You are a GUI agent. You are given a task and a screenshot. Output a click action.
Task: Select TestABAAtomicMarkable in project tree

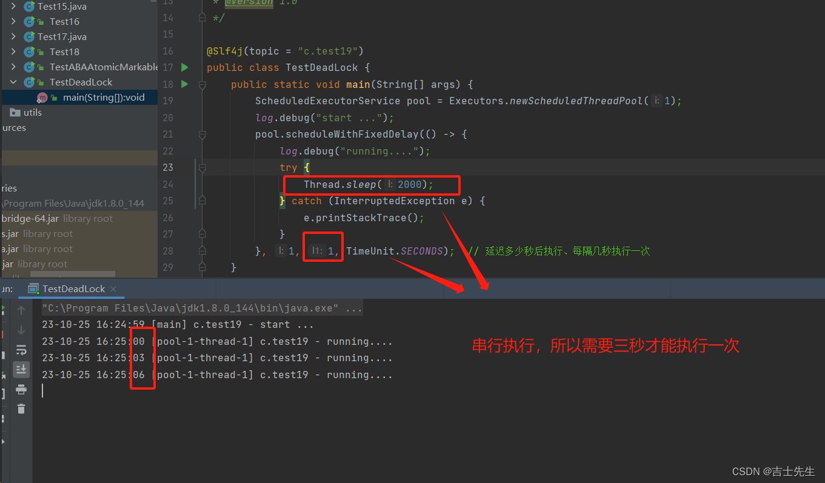coord(103,67)
